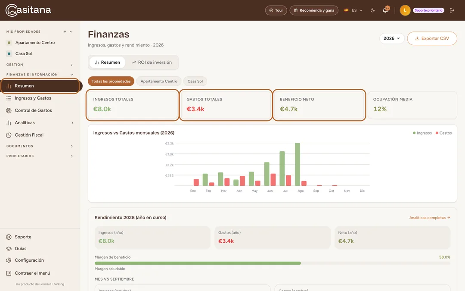Click the logout icon
The width and height of the screenshot is (465, 291).
(x=452, y=10)
